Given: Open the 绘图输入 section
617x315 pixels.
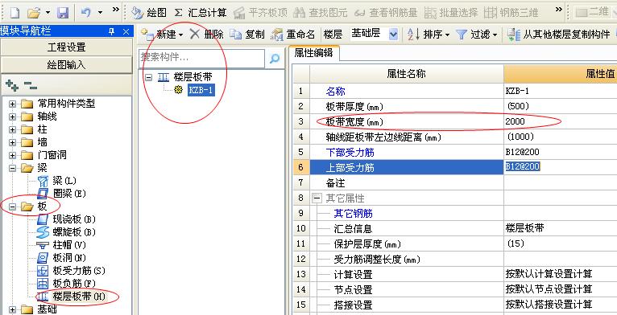Looking at the screenshot, I should coord(67,65).
